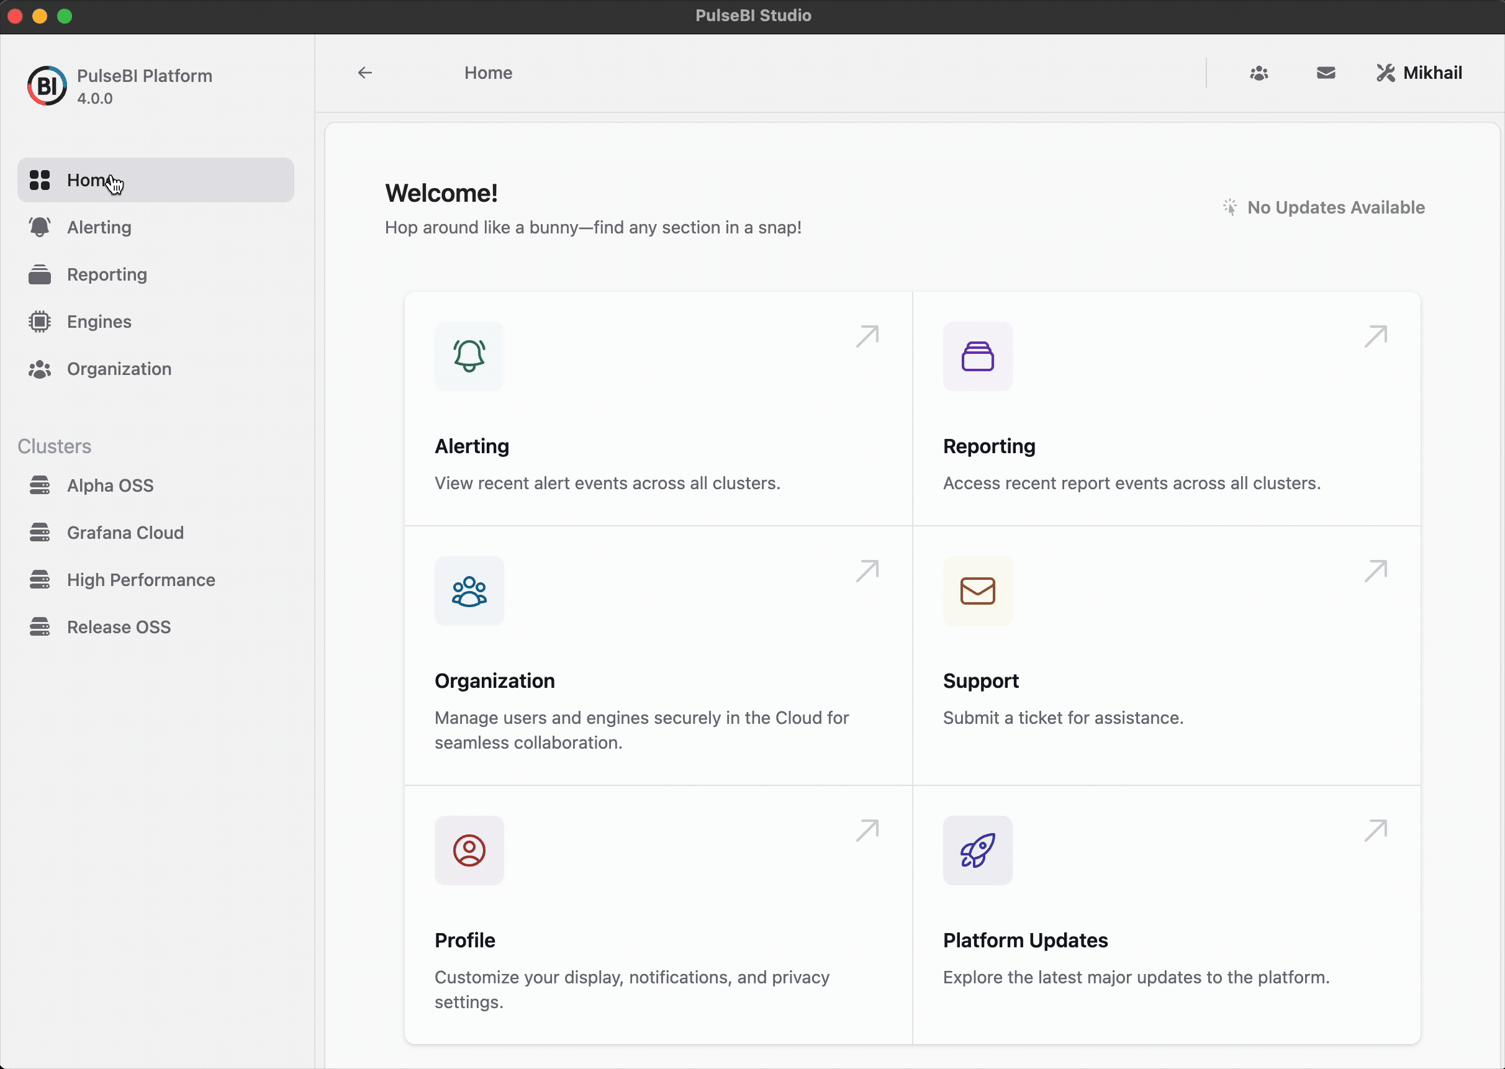Open the Mikhail user menu

click(x=1419, y=73)
